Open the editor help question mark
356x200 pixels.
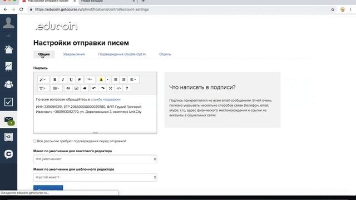tap(127, 88)
